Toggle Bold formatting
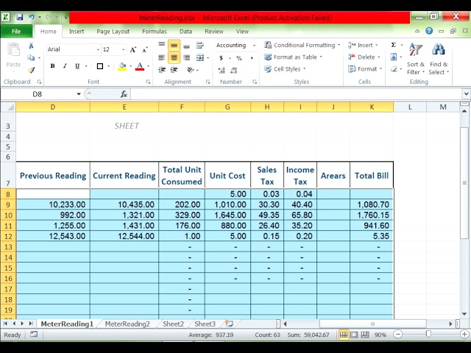The height and width of the screenshot is (353, 471). tap(52, 66)
